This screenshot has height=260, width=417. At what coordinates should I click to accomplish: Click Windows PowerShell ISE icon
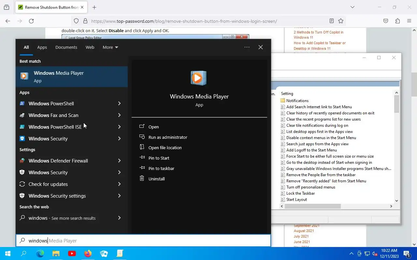[22, 127]
